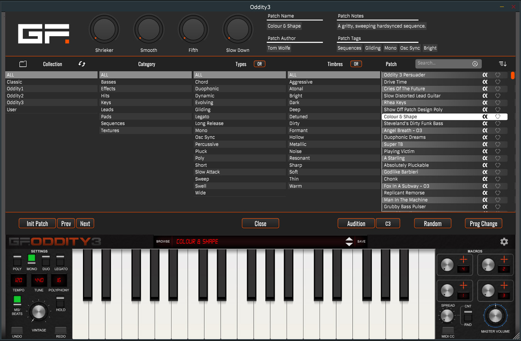Click the Master Volume knob
This screenshot has width=521, height=341.
(x=495, y=316)
